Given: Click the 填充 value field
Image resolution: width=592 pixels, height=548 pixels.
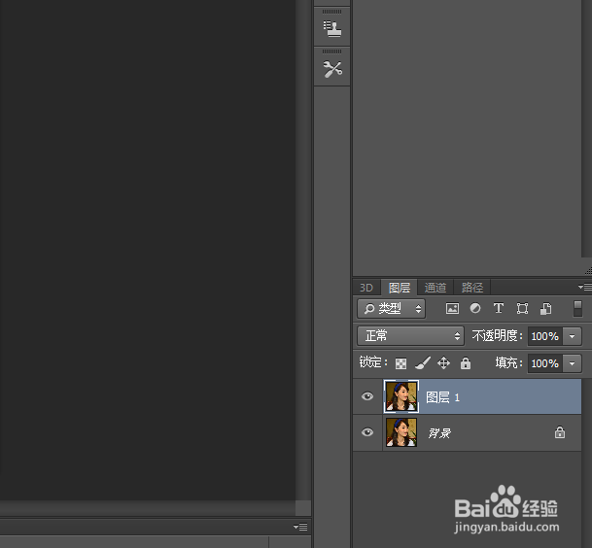Looking at the screenshot, I should coord(545,363).
